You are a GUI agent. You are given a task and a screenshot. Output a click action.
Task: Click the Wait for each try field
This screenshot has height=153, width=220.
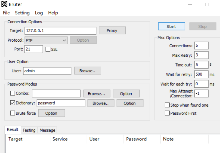click(201, 84)
